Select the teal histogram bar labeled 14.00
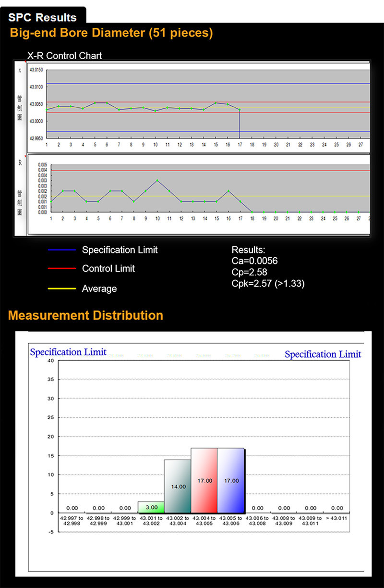Viewport: 384px width, 588px height. 178,486
